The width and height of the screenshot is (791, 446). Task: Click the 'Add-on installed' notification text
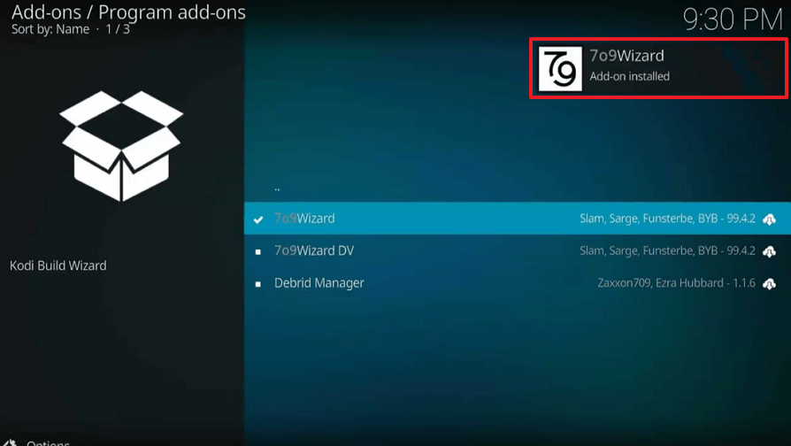pos(630,77)
